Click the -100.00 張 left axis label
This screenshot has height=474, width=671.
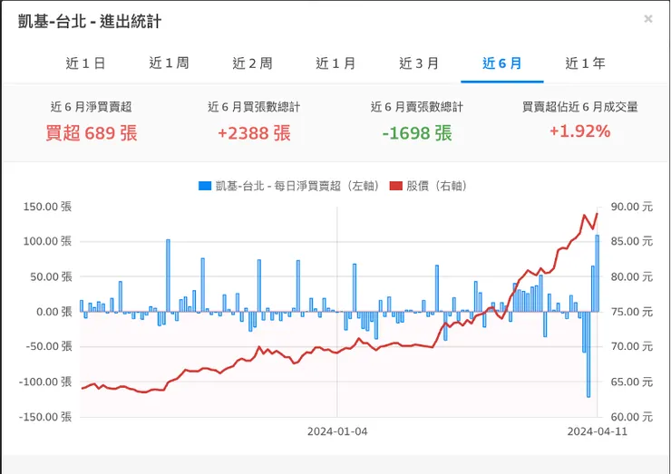[x=45, y=382]
